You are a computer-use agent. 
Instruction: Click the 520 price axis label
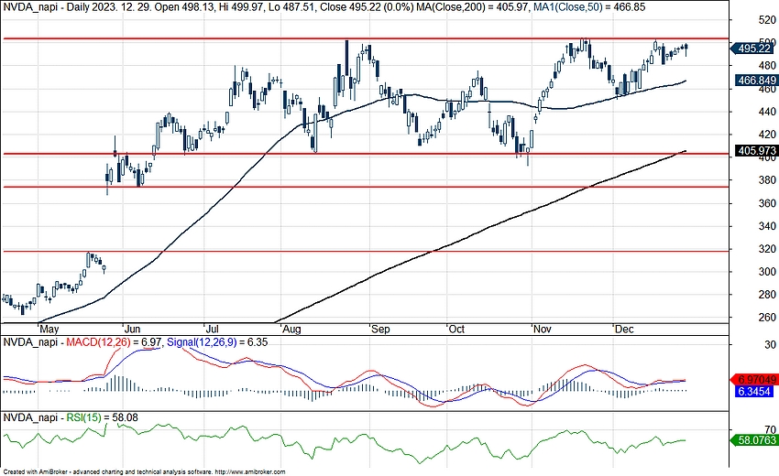767,20
